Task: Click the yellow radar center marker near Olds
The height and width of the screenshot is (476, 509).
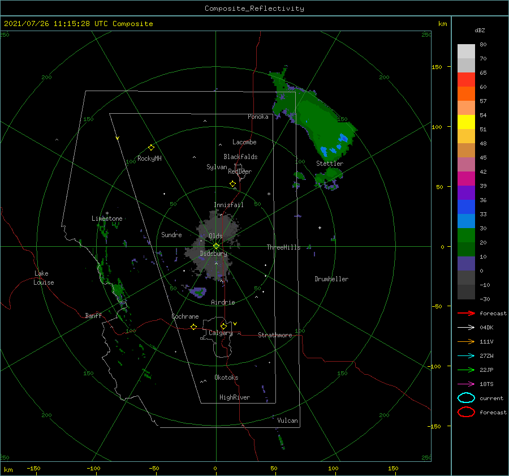Action: [216, 246]
